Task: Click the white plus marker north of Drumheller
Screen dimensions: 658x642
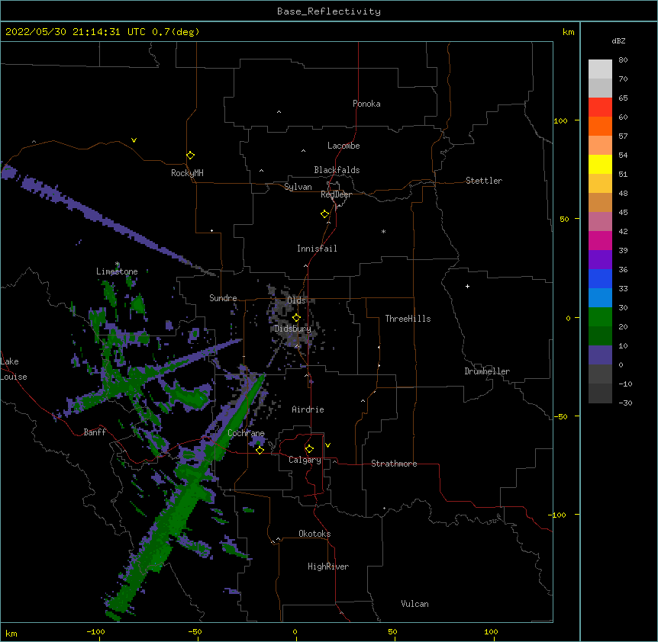Action: point(467,286)
